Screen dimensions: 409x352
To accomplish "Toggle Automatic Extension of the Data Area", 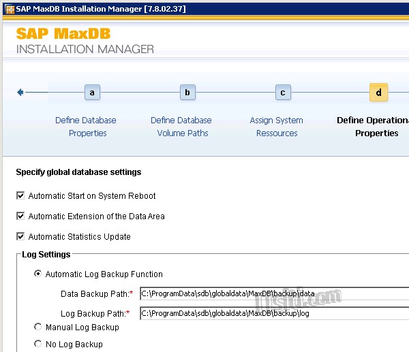I will (x=20, y=216).
